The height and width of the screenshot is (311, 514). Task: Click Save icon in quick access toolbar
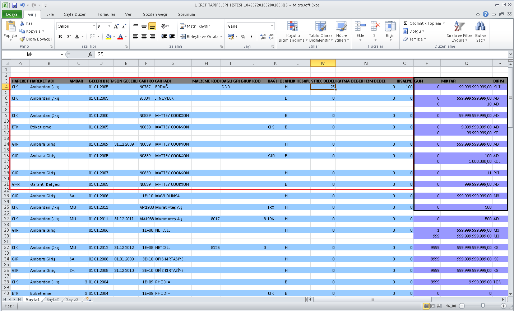click(x=15, y=5)
